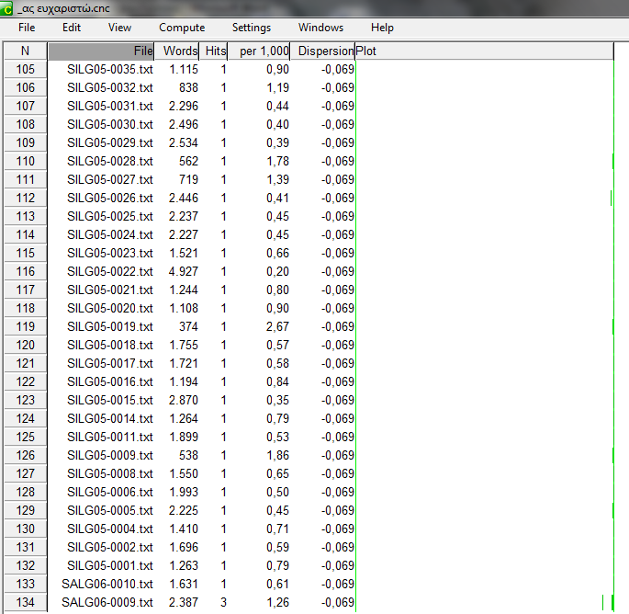Open the Compute menu
Viewport: 629px width, 614px height.
click(182, 28)
